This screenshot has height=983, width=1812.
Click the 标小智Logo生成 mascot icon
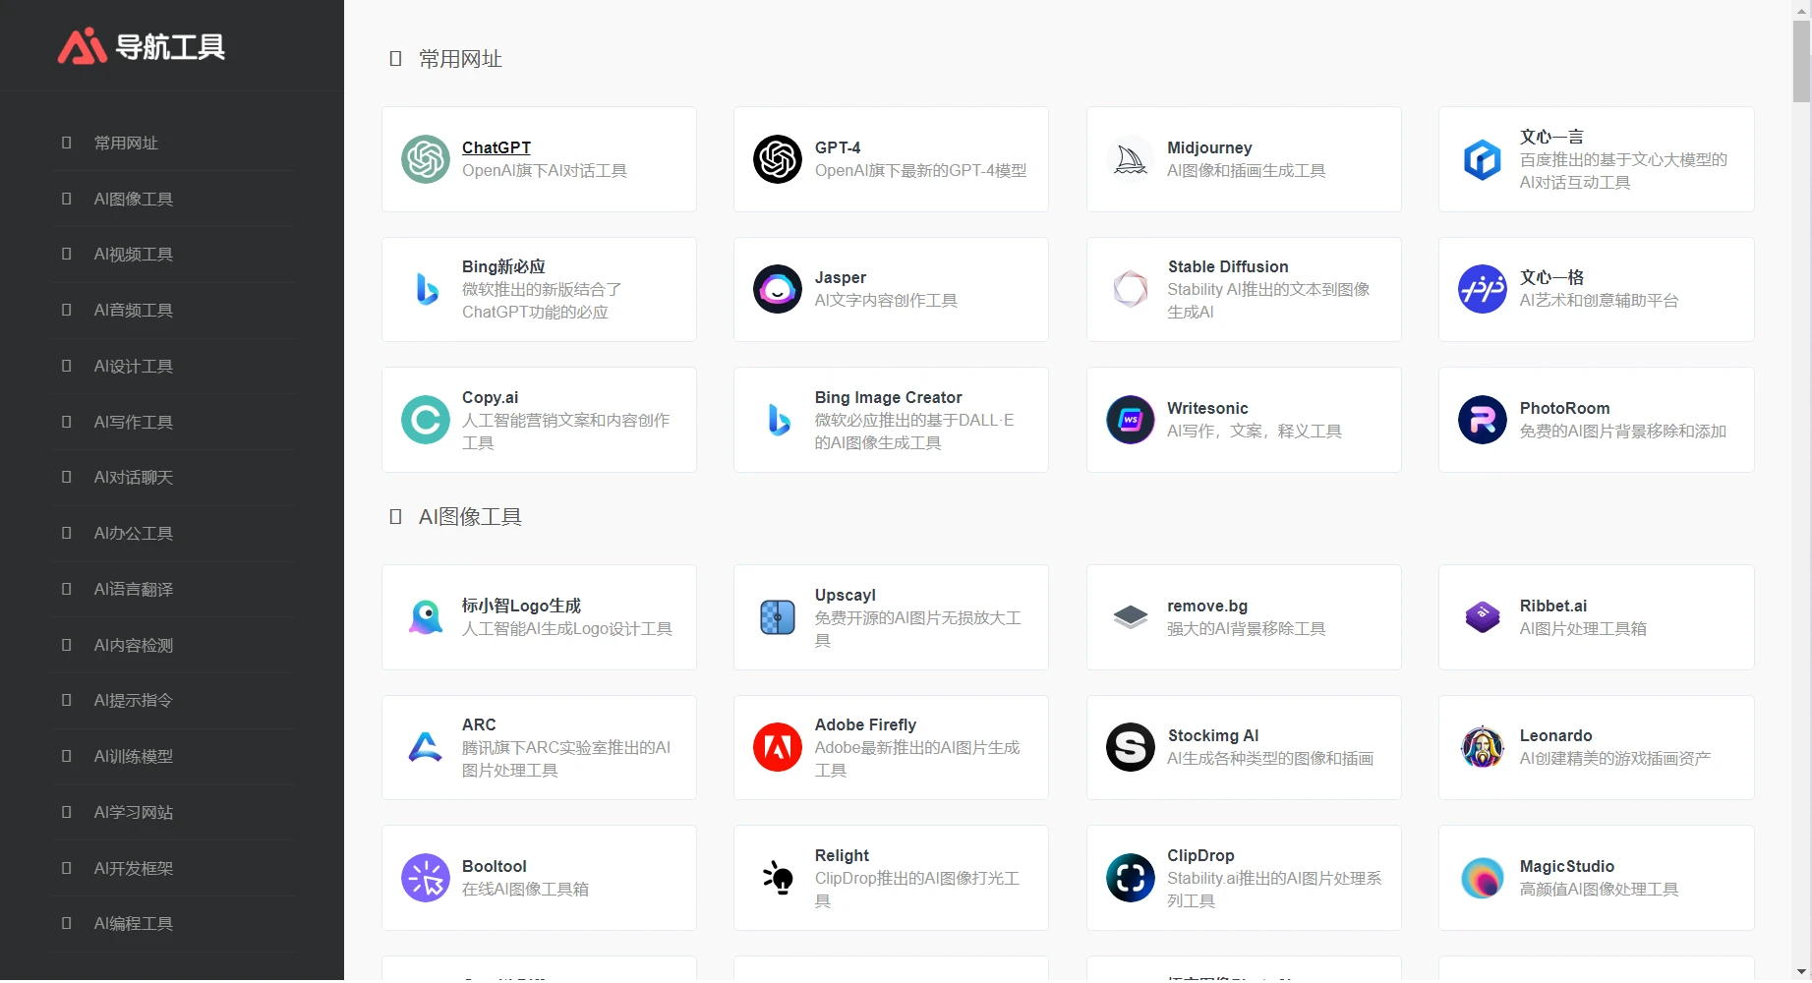426,617
